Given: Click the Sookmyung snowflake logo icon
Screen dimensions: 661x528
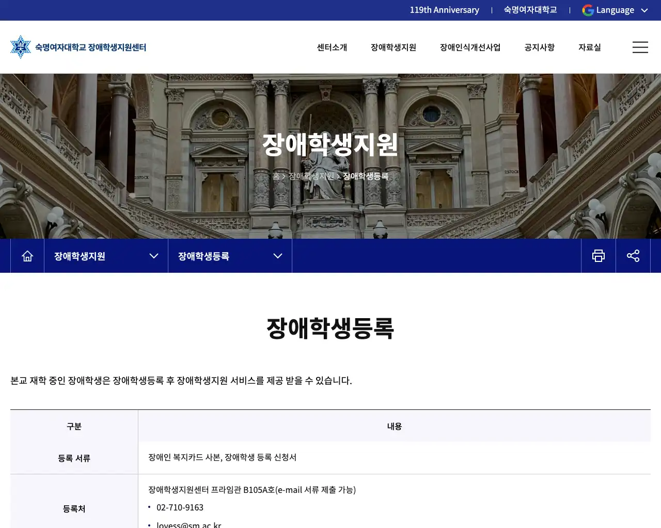Looking at the screenshot, I should [21, 47].
